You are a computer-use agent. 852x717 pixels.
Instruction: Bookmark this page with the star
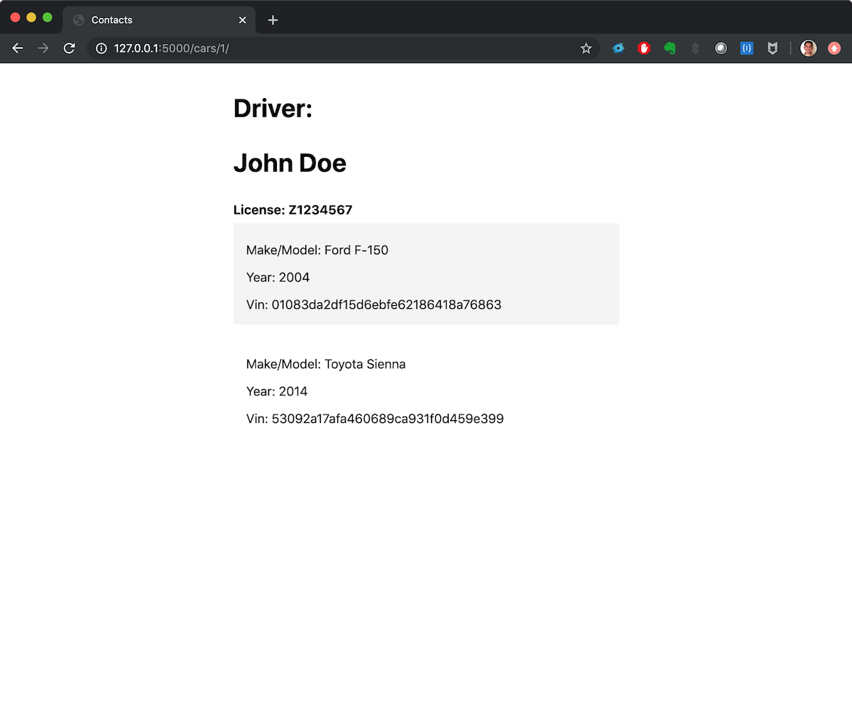(586, 48)
